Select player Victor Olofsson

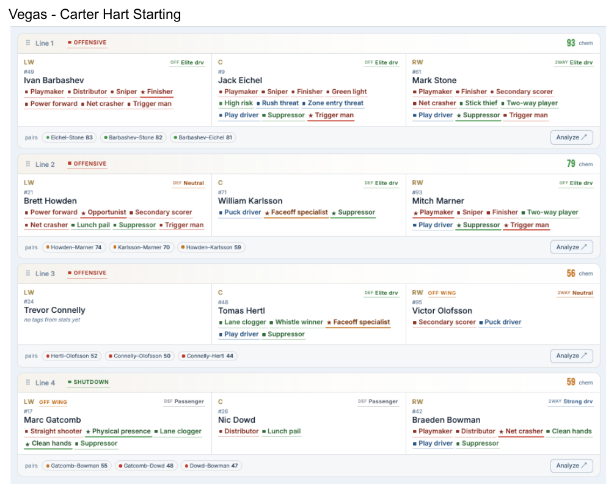[x=442, y=310]
